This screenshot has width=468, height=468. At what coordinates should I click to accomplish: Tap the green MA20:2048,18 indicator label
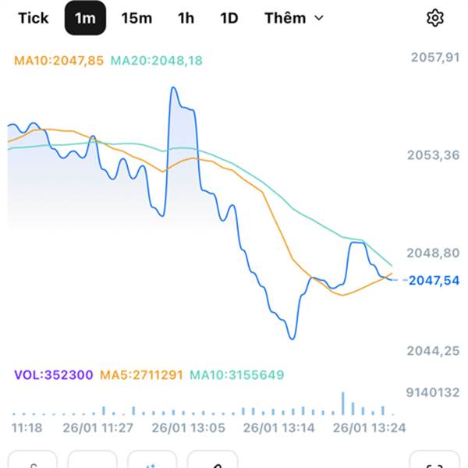point(157,59)
